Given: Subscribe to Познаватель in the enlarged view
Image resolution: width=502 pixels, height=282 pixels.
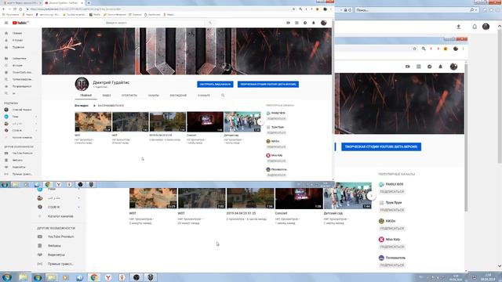Looking at the screenshot, I should tap(392, 265).
